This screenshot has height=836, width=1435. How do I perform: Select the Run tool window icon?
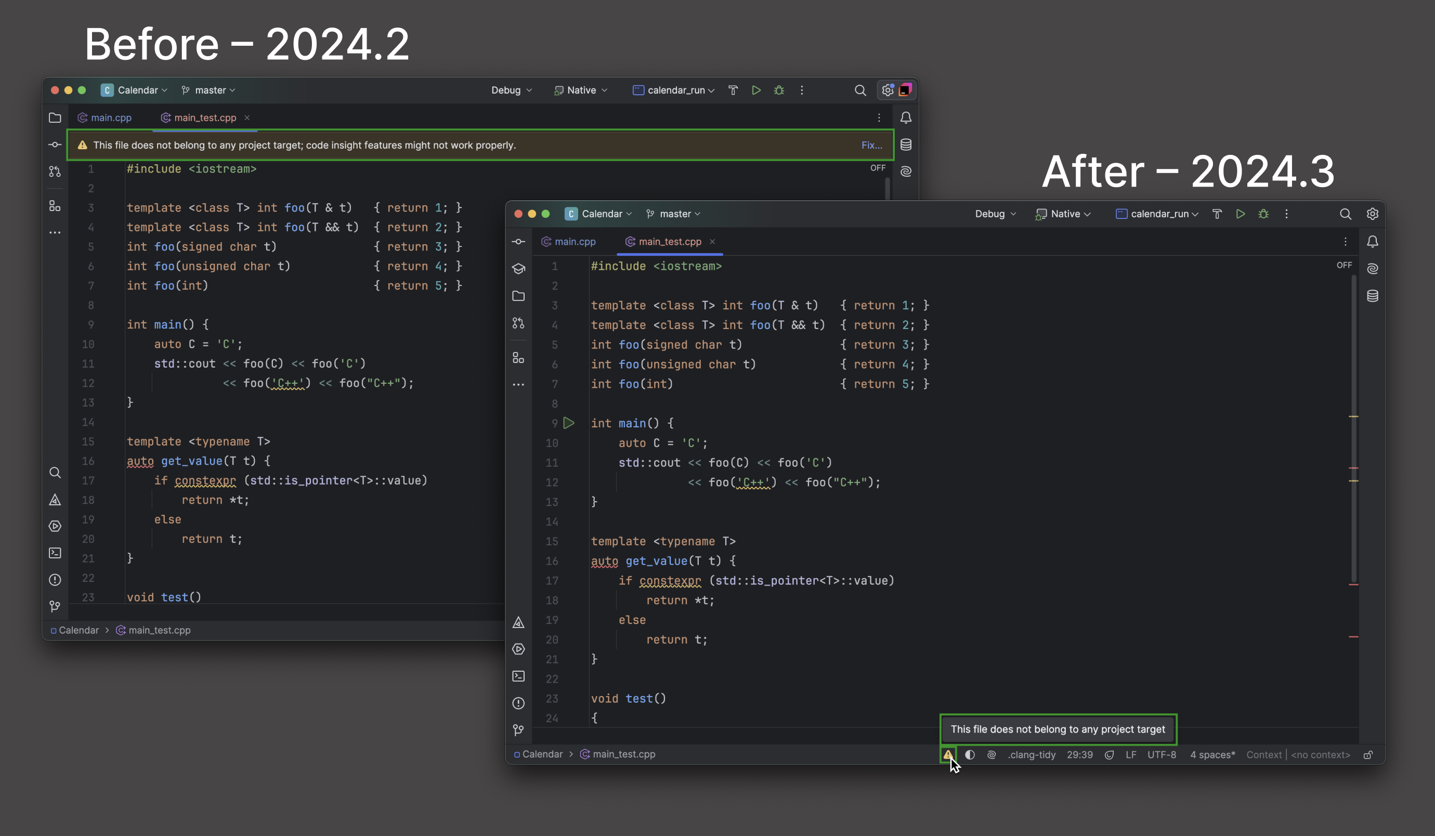(x=518, y=649)
